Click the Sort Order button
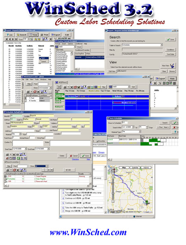This screenshot has height=245, width=186. click(170, 54)
